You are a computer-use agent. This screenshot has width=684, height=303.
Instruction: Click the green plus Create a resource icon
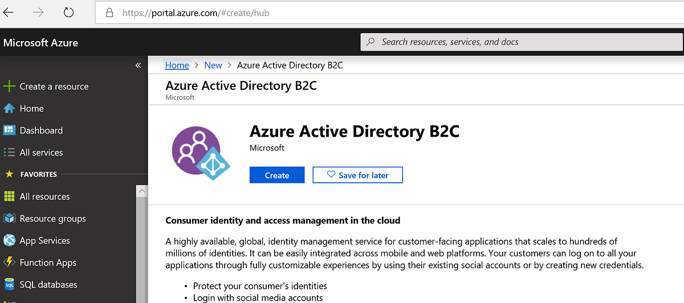(9, 87)
